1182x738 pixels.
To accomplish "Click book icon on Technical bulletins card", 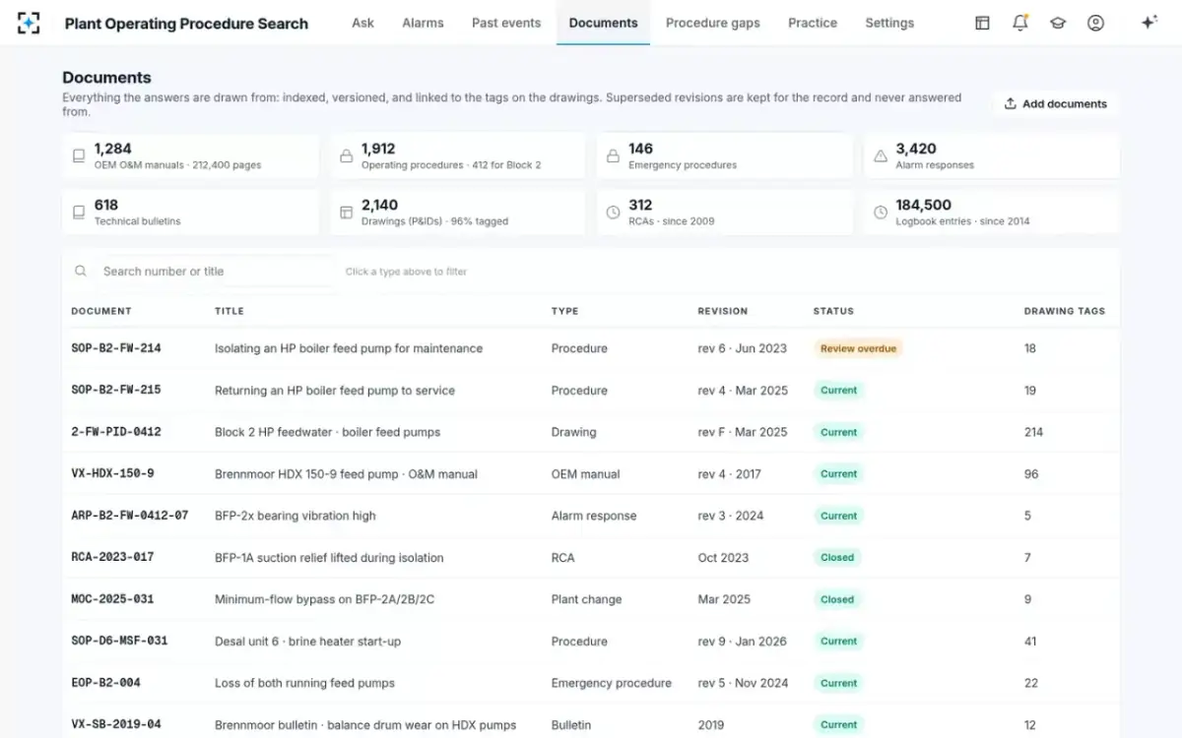I will pos(79,212).
